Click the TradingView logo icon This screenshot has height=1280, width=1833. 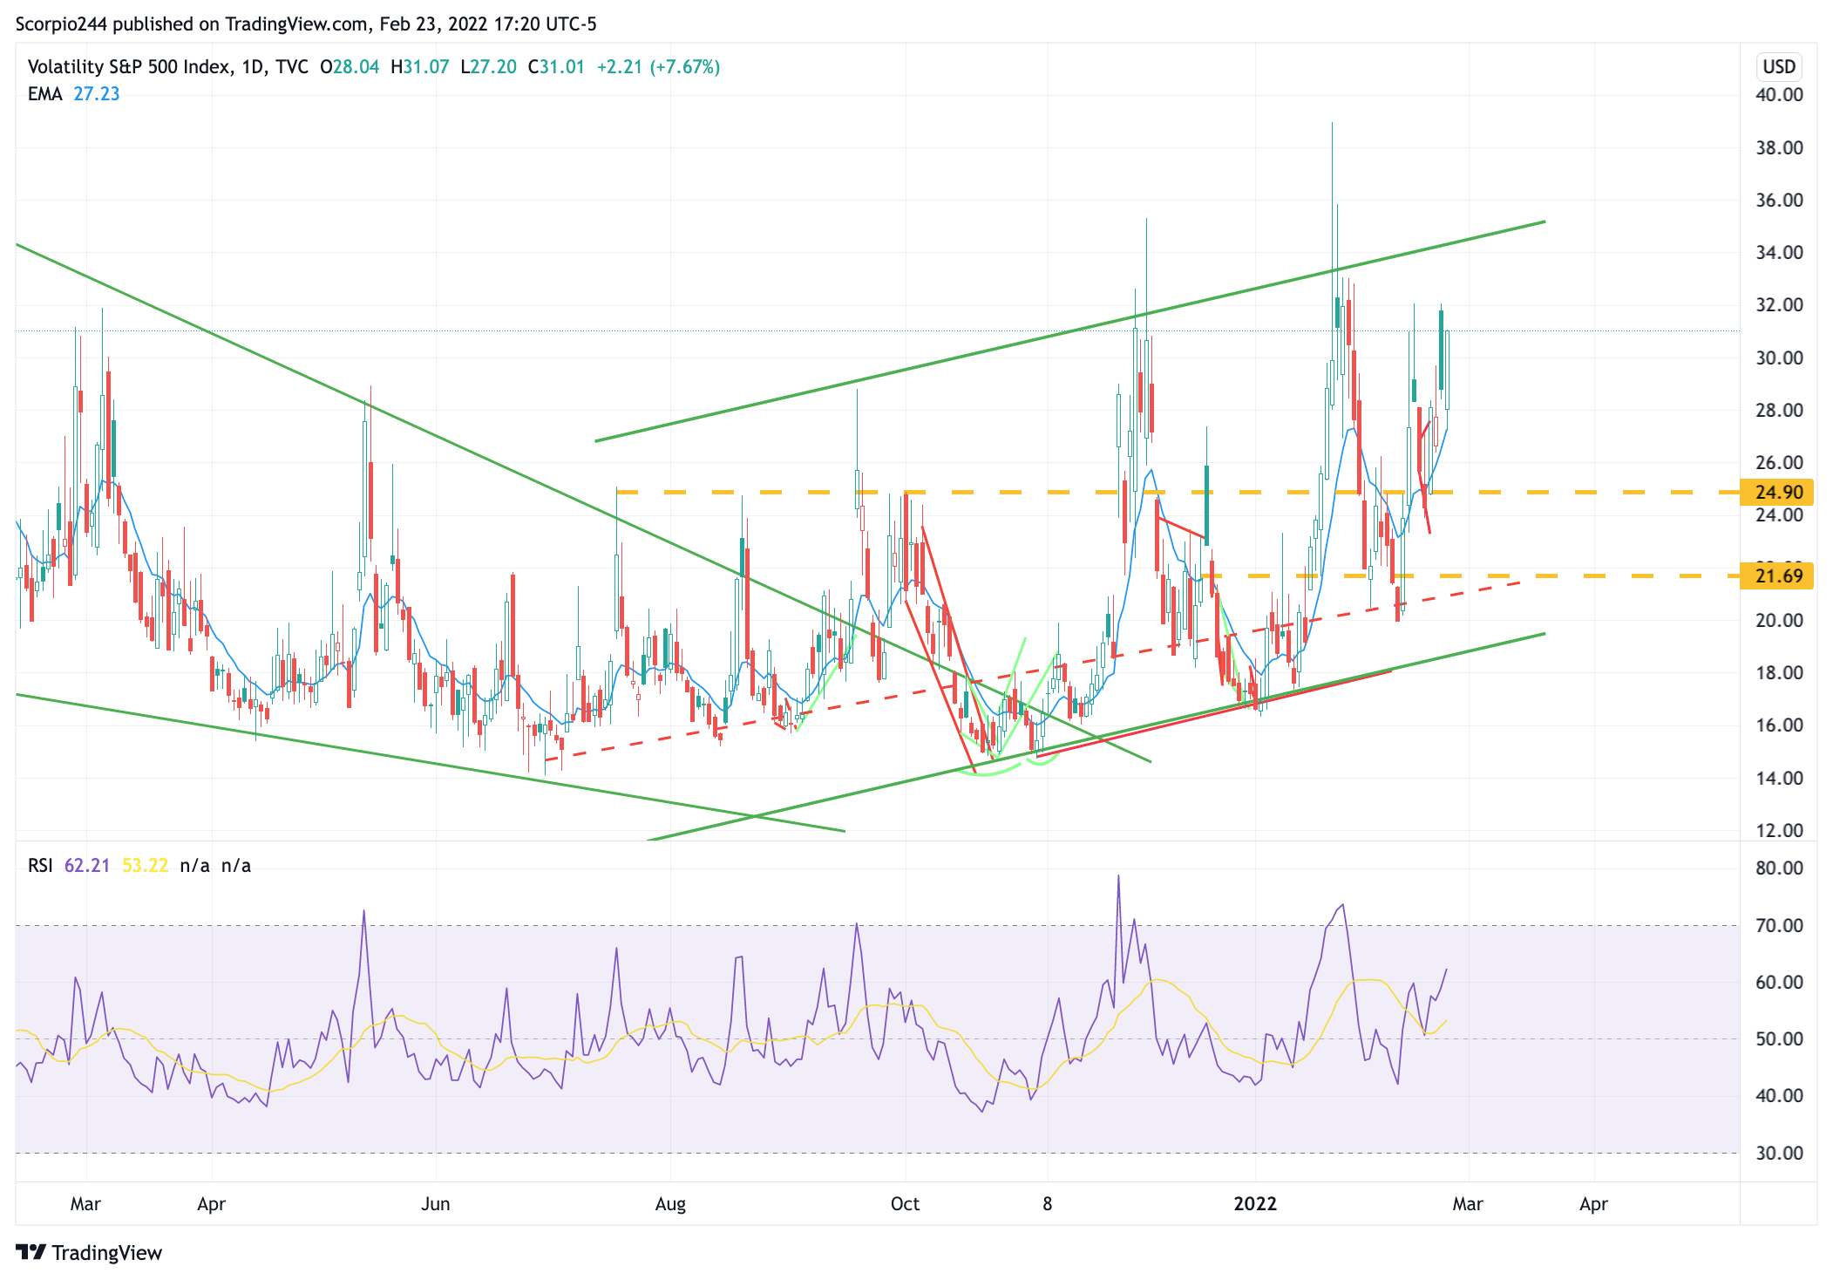pos(31,1252)
